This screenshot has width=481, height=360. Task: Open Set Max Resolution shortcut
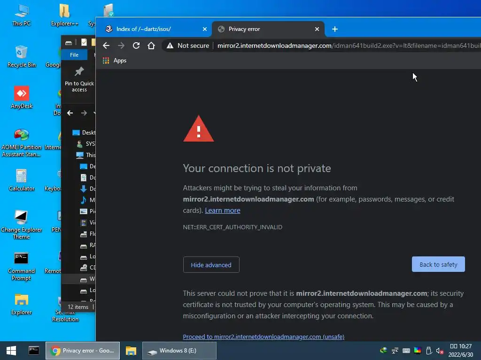point(65,315)
